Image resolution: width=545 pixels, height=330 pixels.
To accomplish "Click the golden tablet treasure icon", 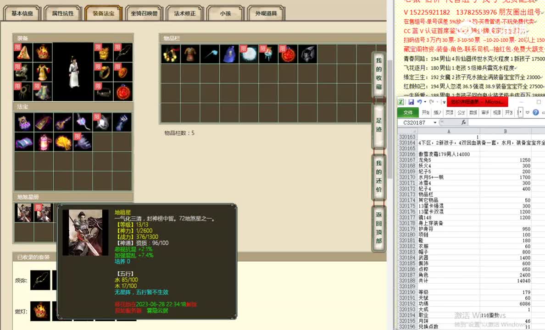I will (x=44, y=122).
